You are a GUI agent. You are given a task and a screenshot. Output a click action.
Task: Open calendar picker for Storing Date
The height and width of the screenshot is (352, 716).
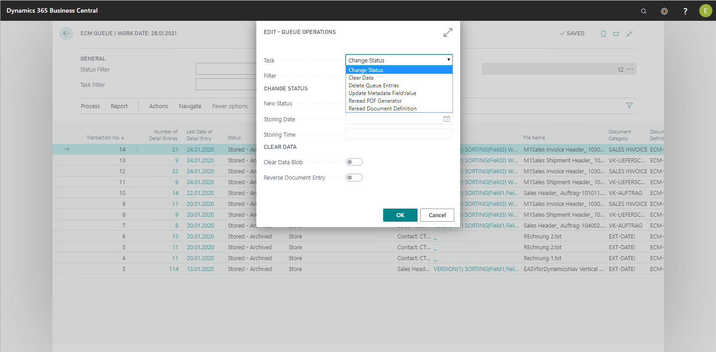447,119
